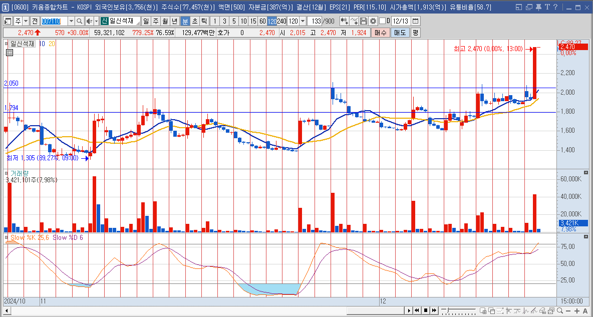
Task: Open help question mark icon
Action: tap(555, 7)
